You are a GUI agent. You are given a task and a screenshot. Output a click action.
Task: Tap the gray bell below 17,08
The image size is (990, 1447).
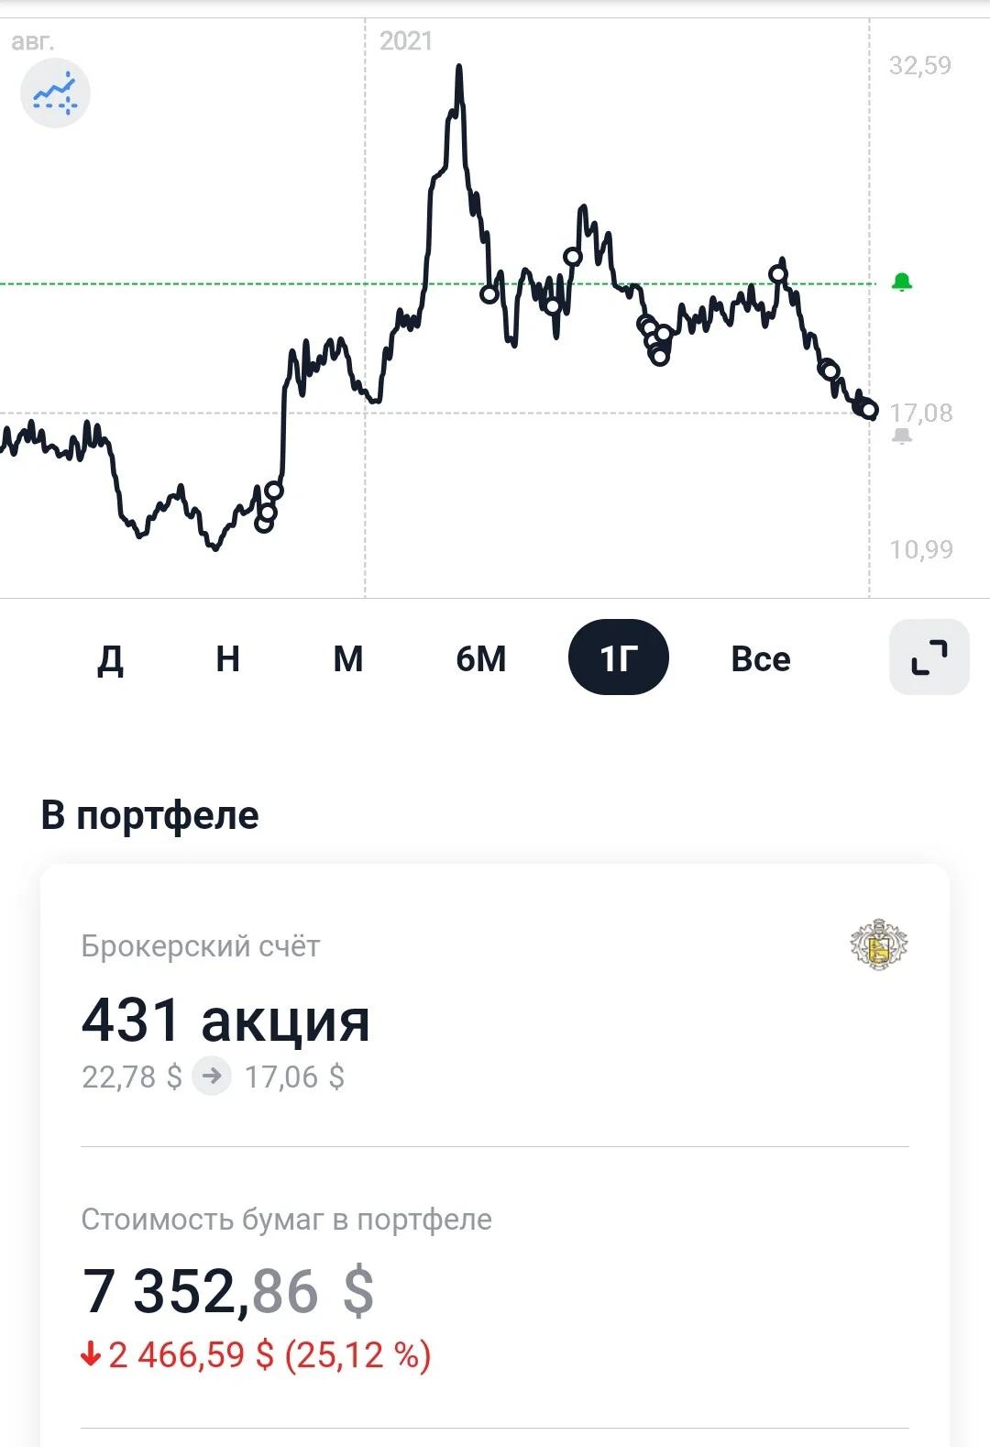[x=902, y=436]
